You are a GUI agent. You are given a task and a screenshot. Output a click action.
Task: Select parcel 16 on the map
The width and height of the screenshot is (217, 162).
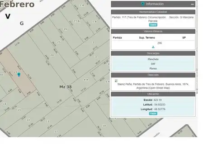tap(5, 104)
